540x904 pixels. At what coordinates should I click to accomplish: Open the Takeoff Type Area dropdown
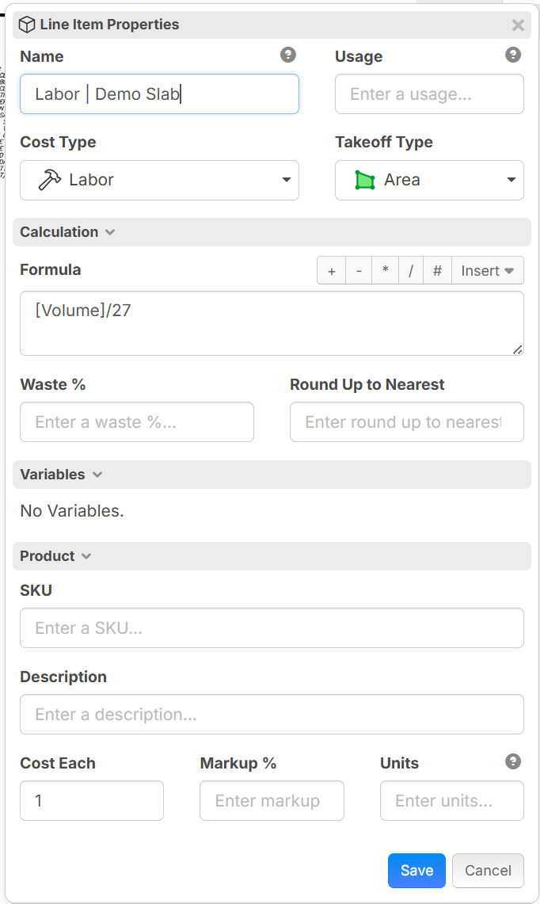click(x=429, y=181)
